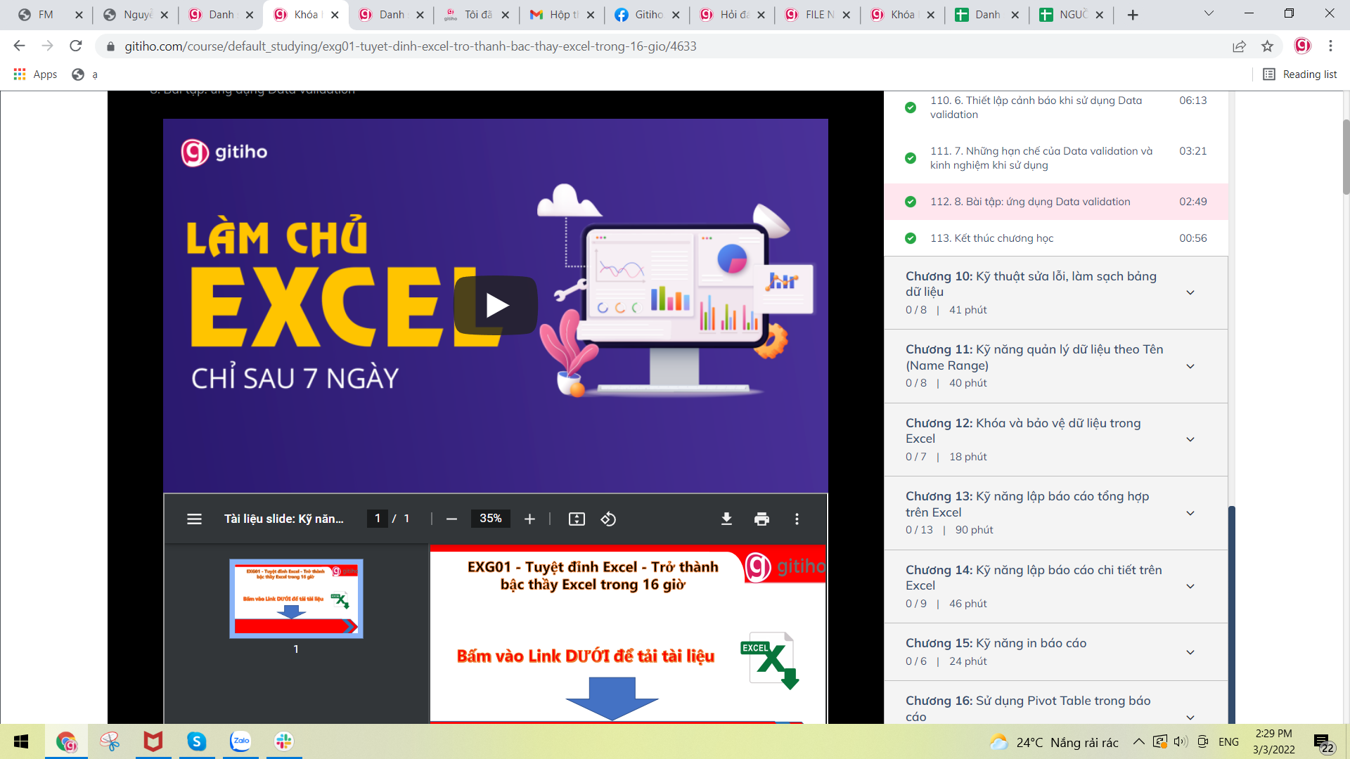Go forward in browser history

tap(47, 46)
